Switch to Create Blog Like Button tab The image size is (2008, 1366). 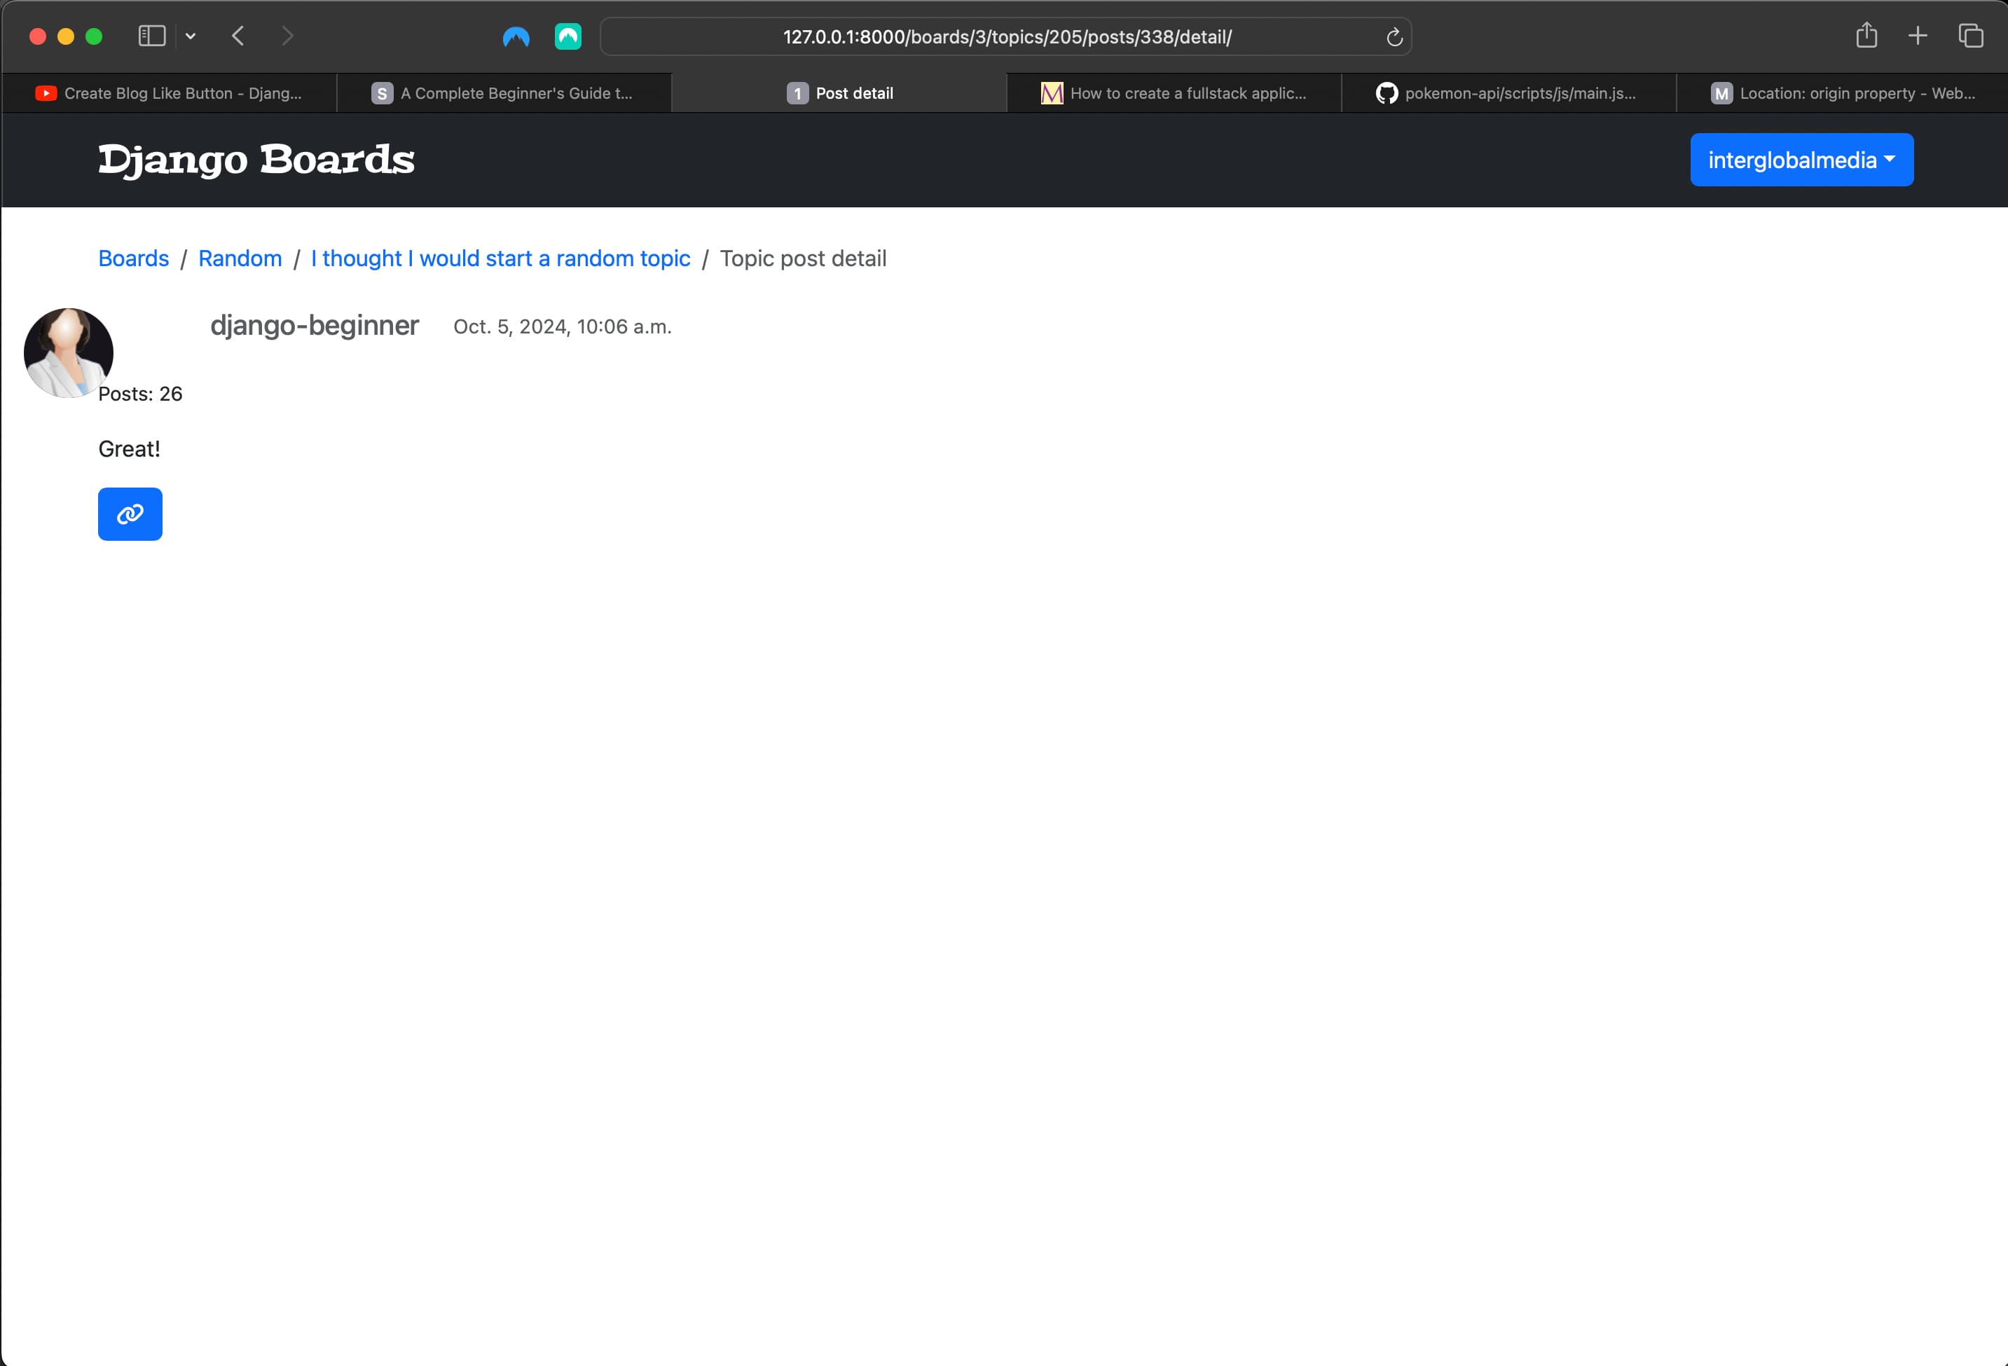pyautogui.click(x=168, y=93)
